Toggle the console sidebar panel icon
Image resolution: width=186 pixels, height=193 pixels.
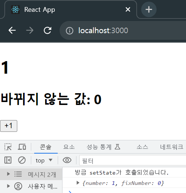pyautogui.click(x=8, y=160)
